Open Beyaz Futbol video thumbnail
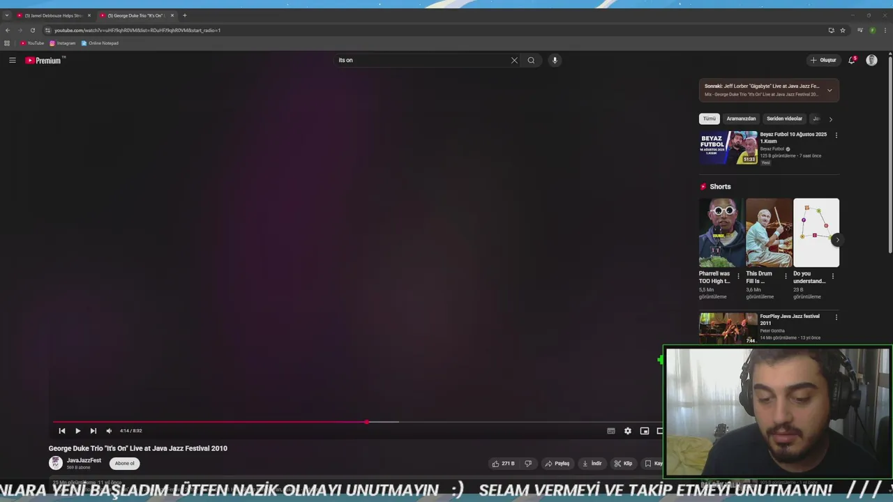This screenshot has width=893, height=502. pos(728,148)
